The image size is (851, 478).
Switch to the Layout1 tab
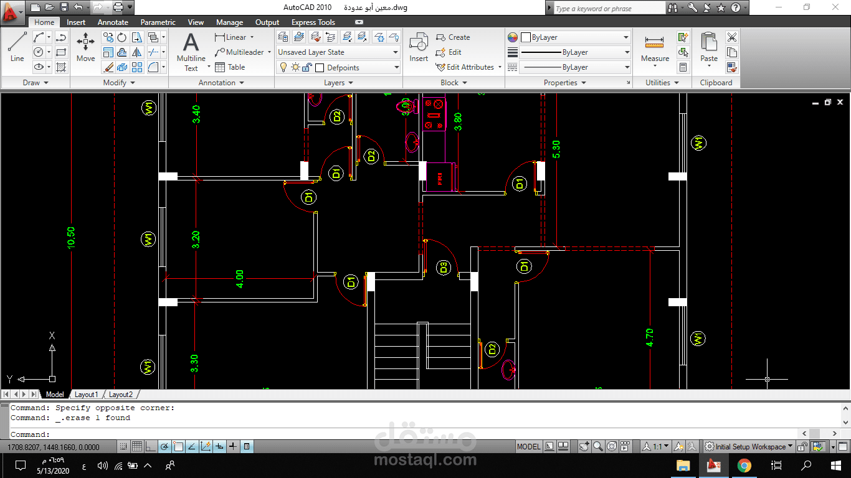click(86, 395)
